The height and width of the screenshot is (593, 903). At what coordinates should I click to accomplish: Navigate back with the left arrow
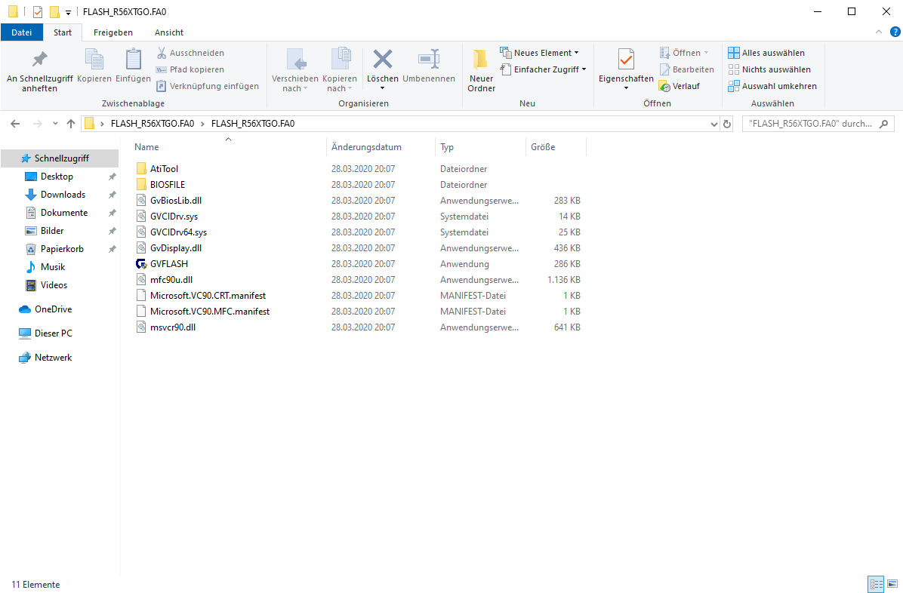coord(16,124)
